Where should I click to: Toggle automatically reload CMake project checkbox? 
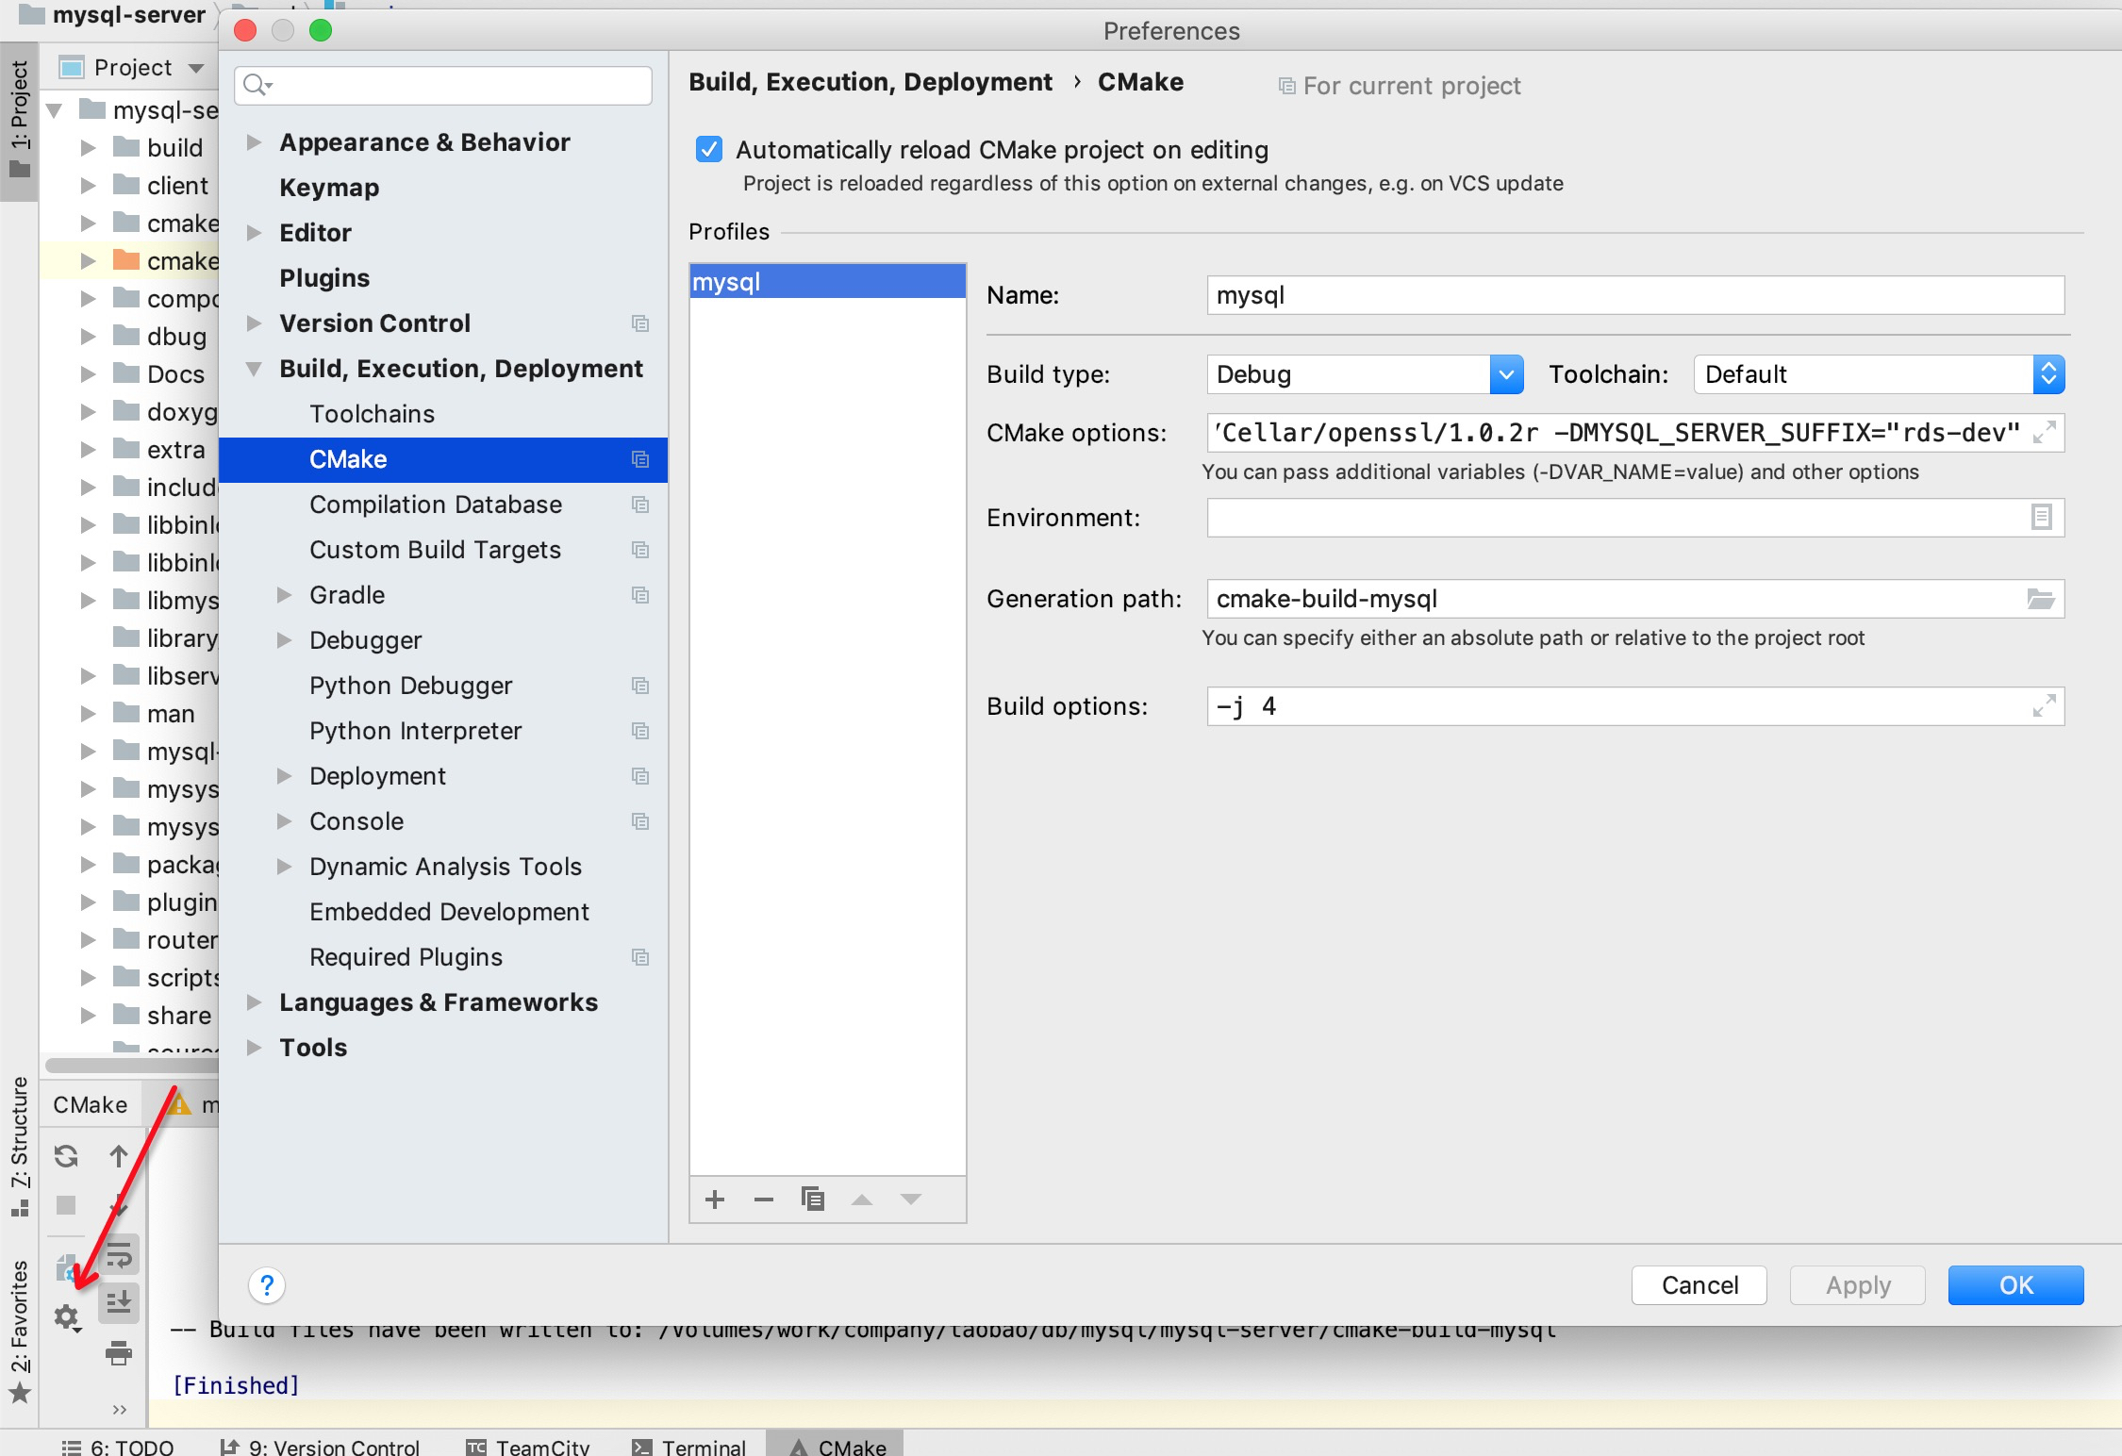coord(709,149)
